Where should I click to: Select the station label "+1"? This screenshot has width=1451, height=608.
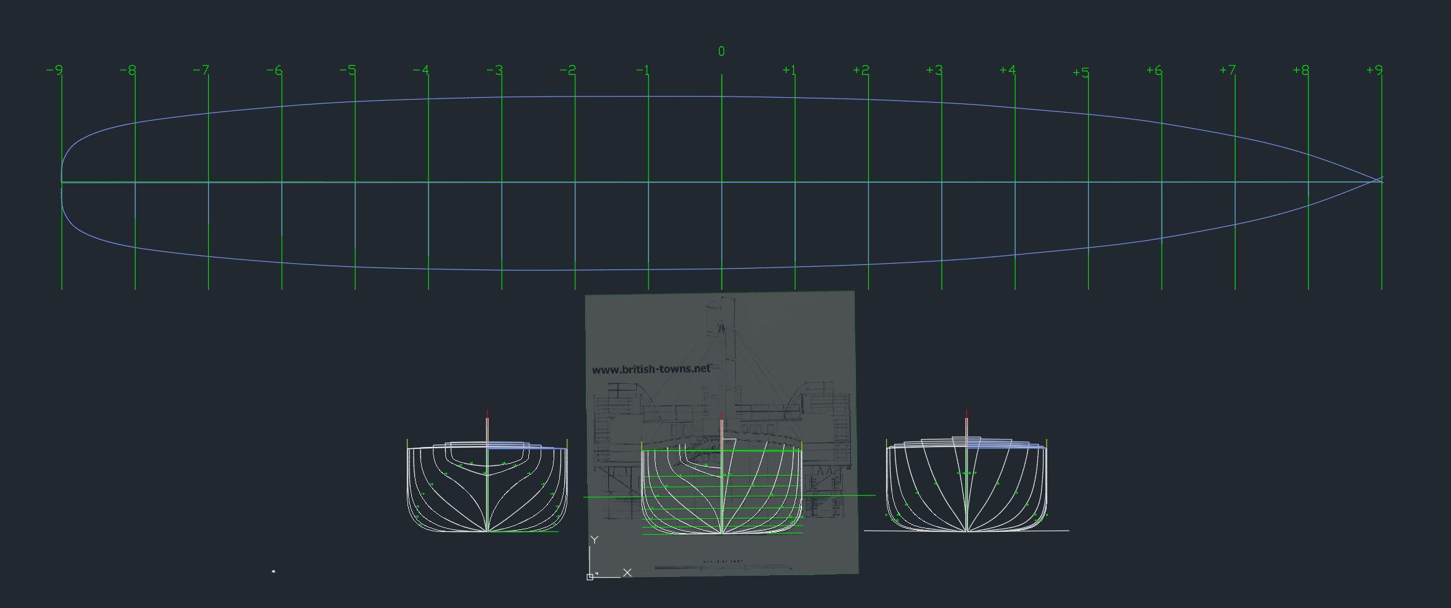pos(789,70)
